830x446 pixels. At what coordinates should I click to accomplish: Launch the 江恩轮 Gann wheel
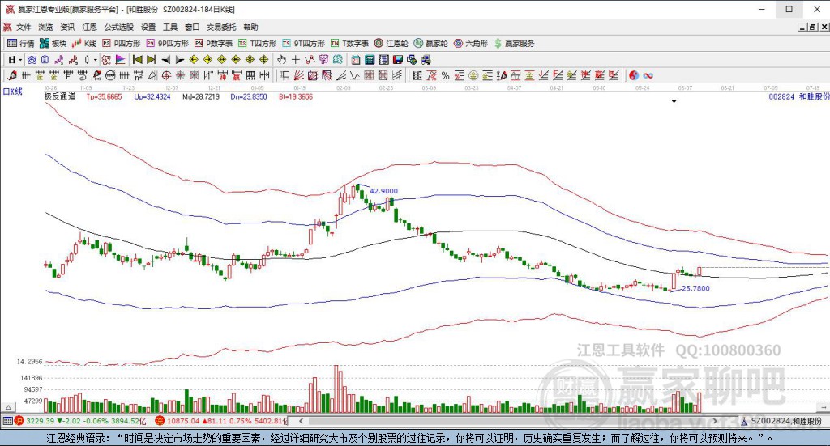click(x=391, y=44)
